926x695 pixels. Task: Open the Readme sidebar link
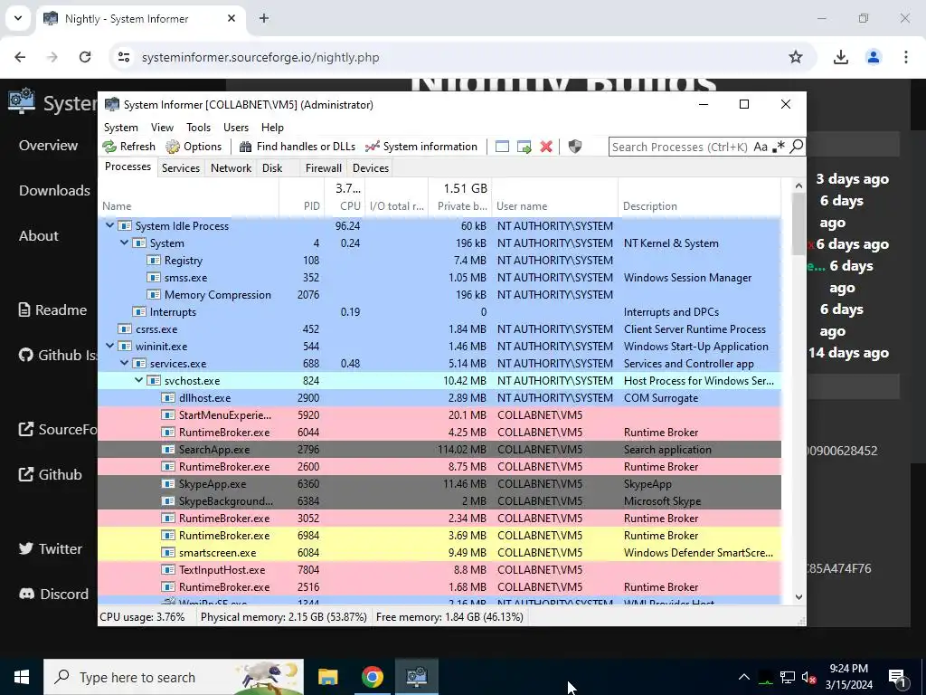tap(52, 309)
